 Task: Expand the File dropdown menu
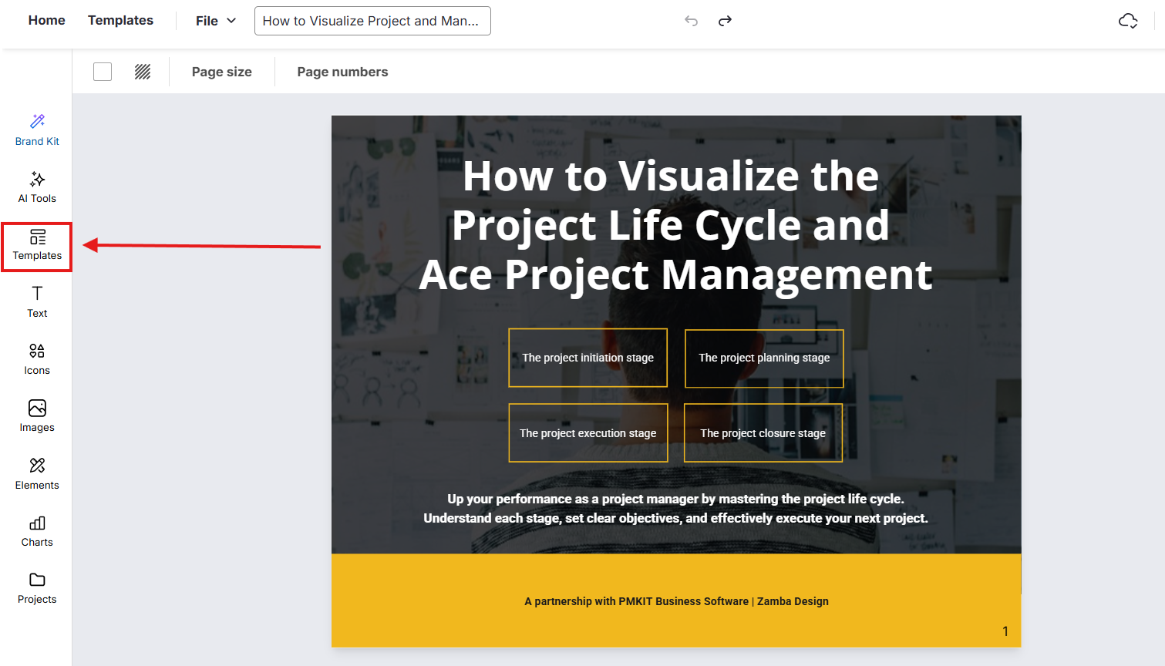point(216,21)
